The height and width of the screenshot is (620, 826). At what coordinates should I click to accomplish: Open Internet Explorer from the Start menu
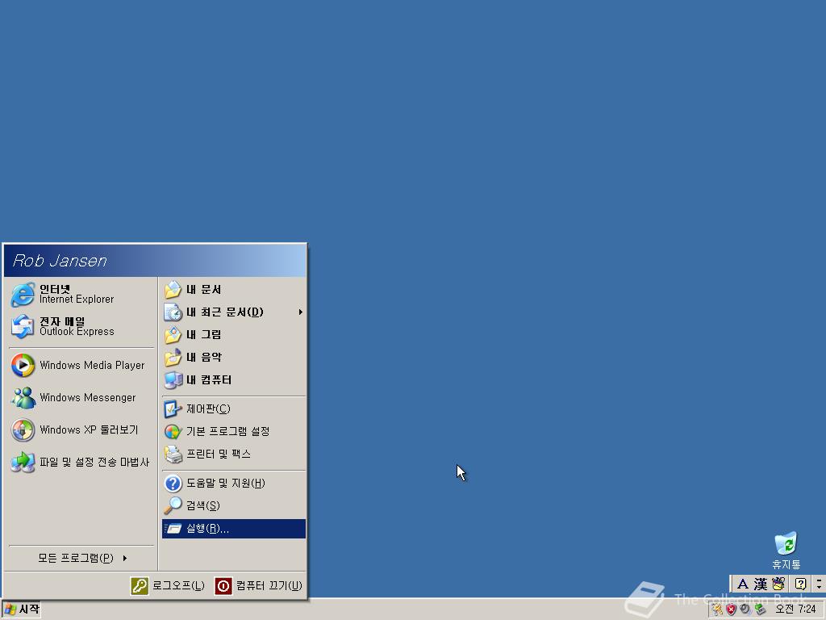[81, 294]
